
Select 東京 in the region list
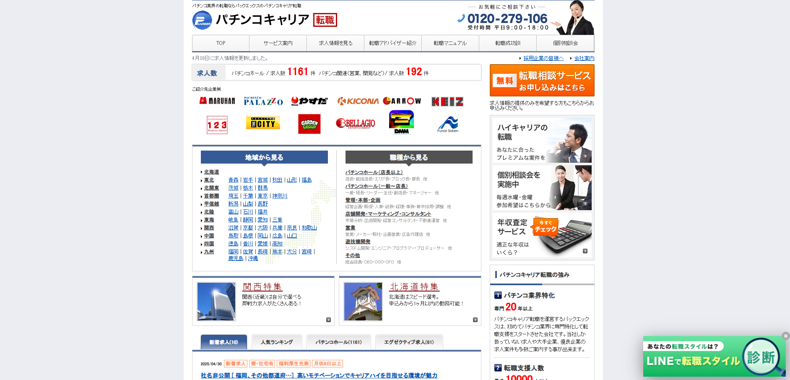pyautogui.click(x=262, y=196)
